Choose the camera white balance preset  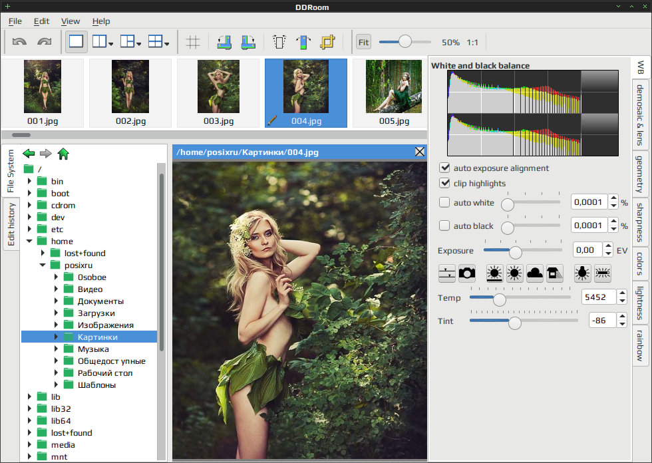(467, 273)
